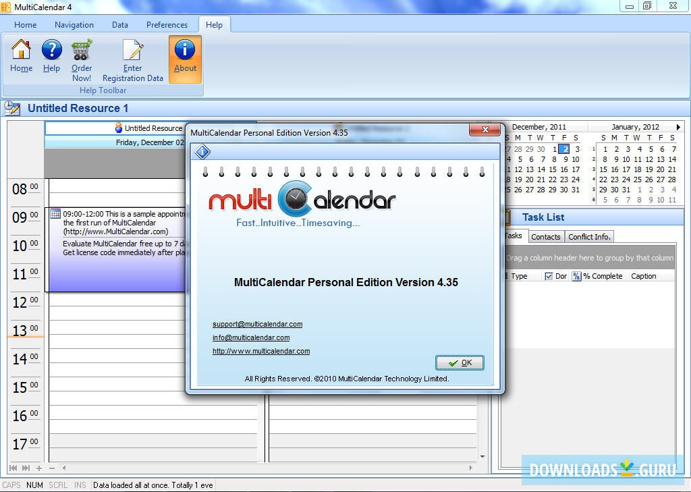Select the 09:00-12:00 sample appointment
Viewport: 691px width, 492px height.
117,250
